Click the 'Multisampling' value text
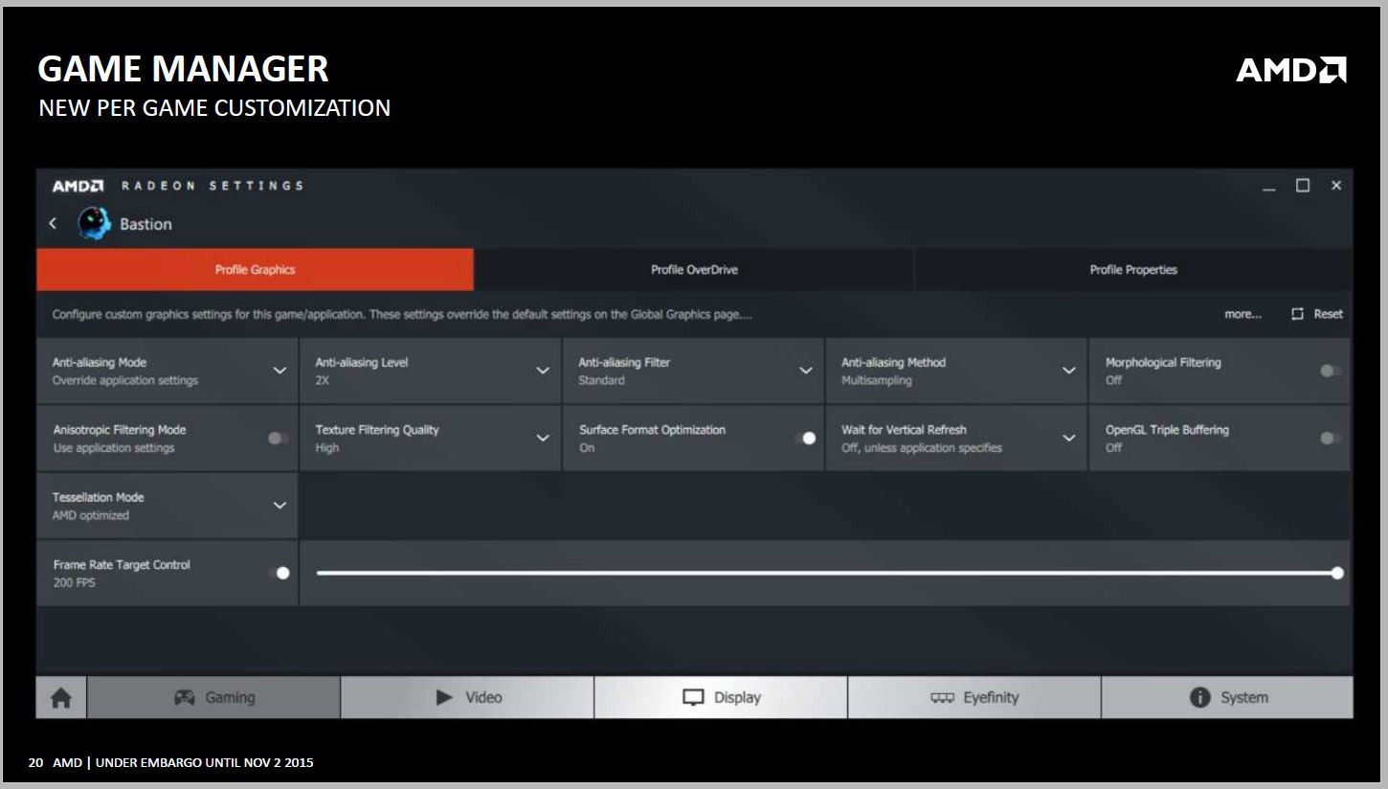1388x789 pixels. click(x=877, y=380)
